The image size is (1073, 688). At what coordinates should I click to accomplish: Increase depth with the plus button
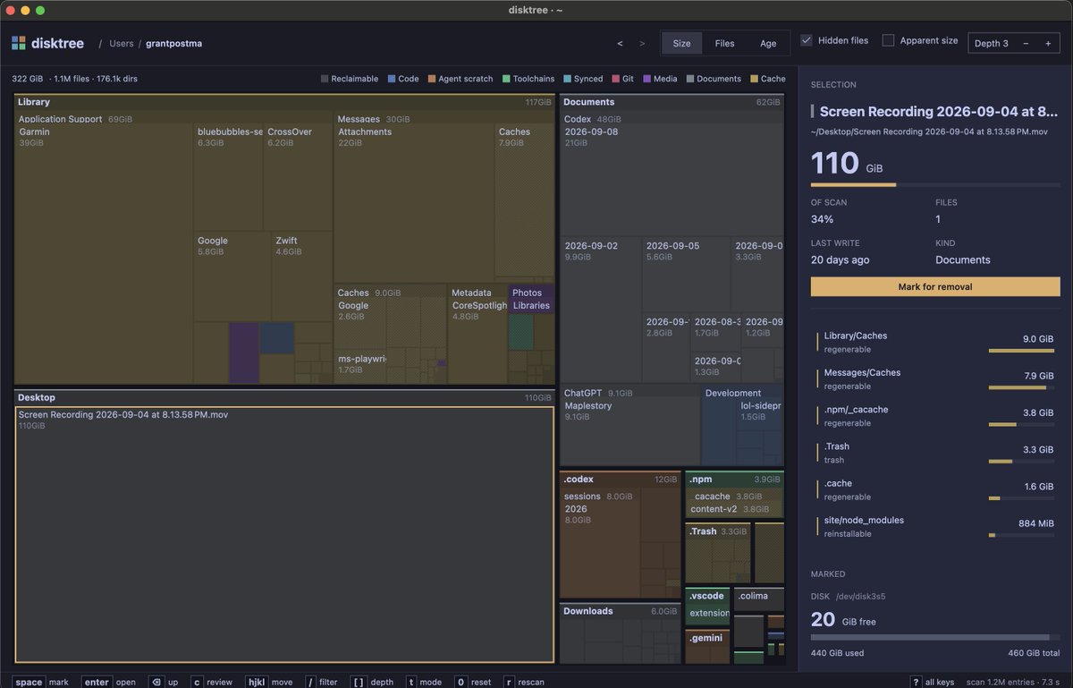tap(1047, 43)
